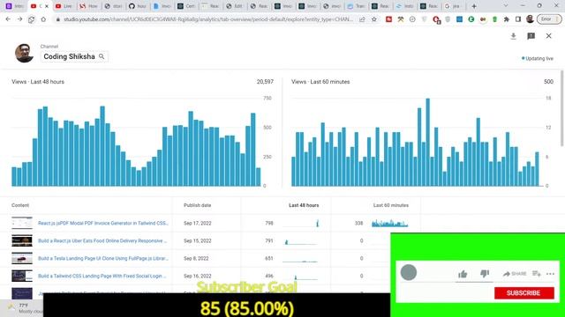
Task: Click the address bar URL
Action: (x=208, y=19)
